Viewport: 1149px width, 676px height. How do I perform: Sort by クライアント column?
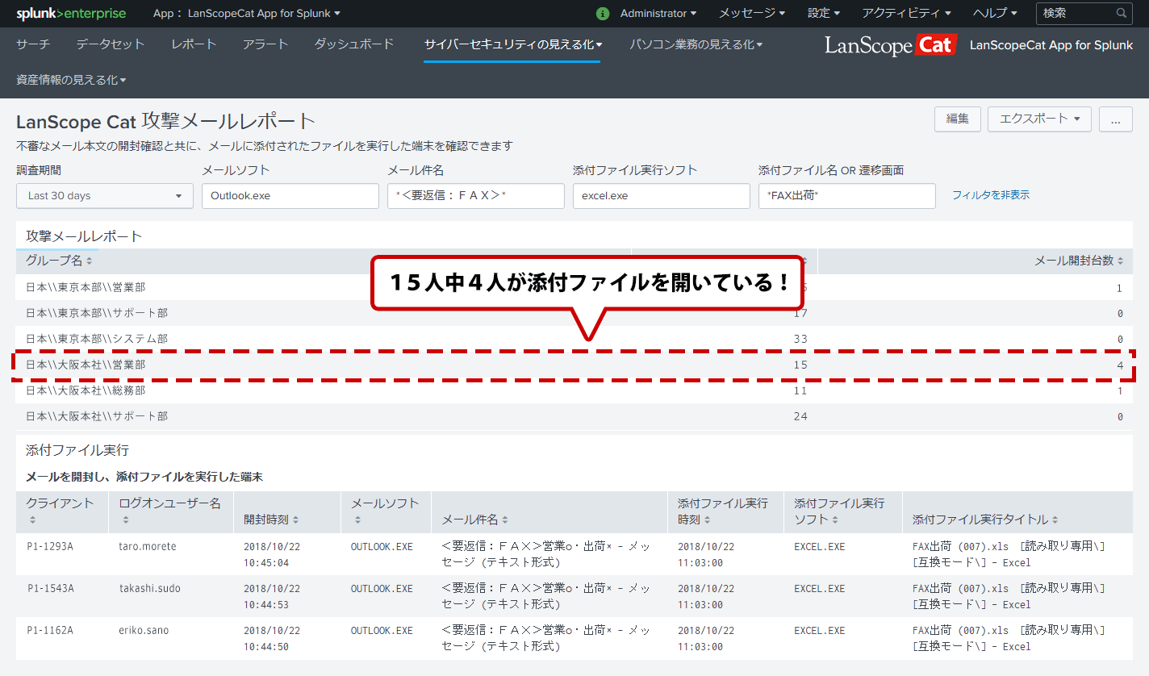coord(61,511)
